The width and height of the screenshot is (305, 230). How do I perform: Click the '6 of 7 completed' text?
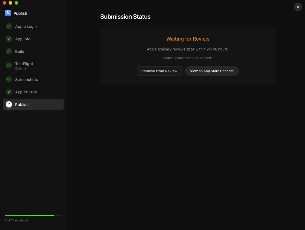pyautogui.click(x=16, y=220)
